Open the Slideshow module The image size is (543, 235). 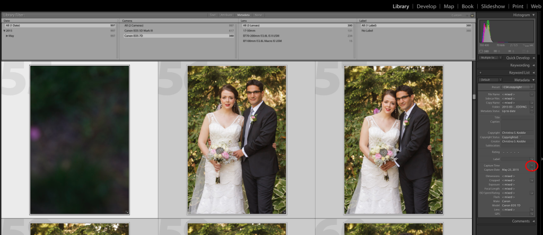click(492, 6)
